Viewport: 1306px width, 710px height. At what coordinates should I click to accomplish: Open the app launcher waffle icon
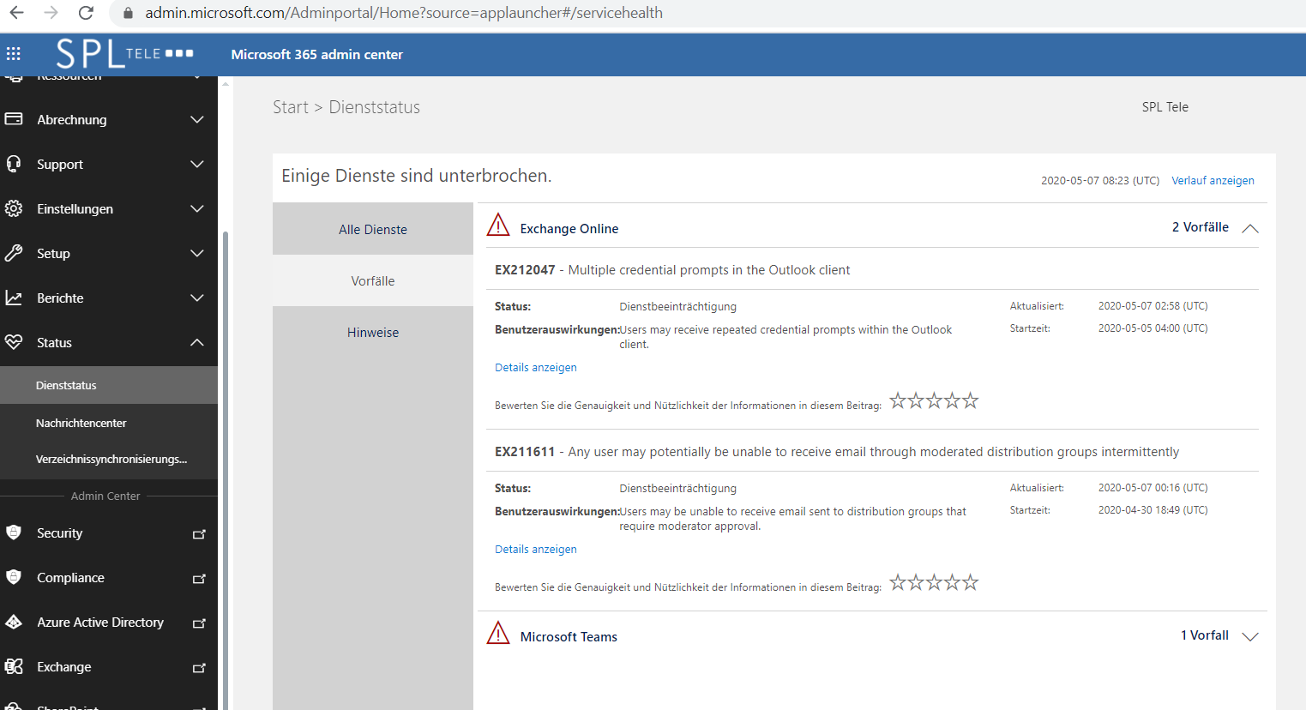coord(13,54)
